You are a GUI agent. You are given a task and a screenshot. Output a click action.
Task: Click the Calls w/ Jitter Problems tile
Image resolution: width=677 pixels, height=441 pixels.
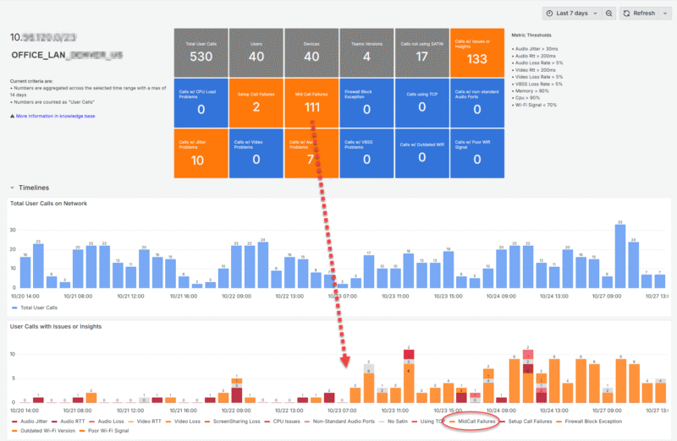click(x=200, y=153)
